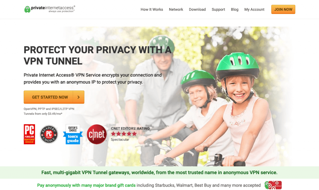Click the red CNET logo

[97, 134]
